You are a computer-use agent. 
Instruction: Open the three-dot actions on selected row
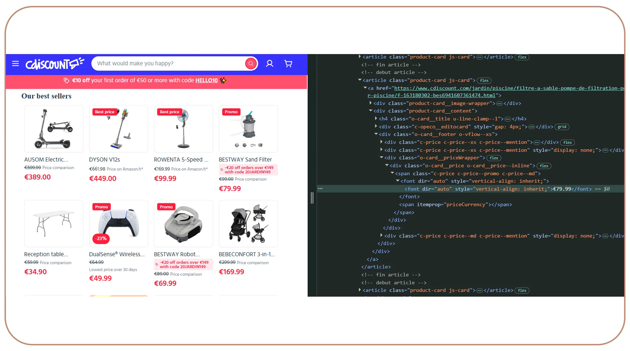(x=320, y=189)
